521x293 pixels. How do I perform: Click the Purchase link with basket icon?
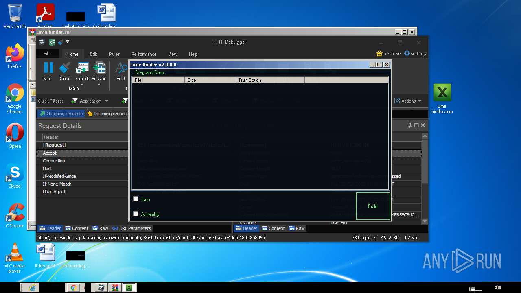pyautogui.click(x=388, y=54)
